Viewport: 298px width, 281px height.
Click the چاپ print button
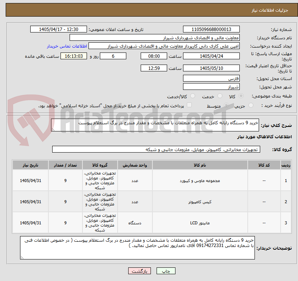pos(166,271)
